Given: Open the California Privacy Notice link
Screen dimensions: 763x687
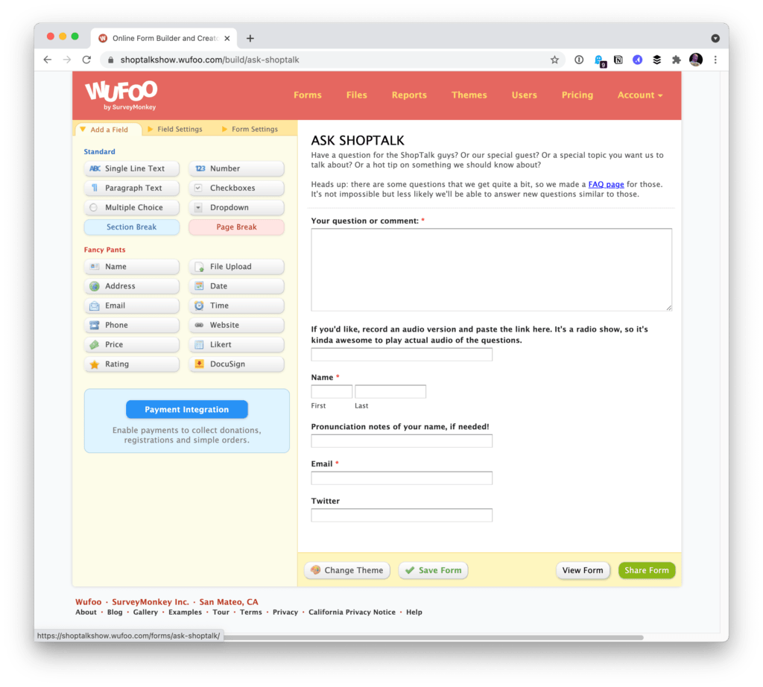Looking at the screenshot, I should click(352, 612).
